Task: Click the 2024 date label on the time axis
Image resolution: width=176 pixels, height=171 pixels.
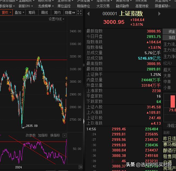Action: click(x=18, y=167)
